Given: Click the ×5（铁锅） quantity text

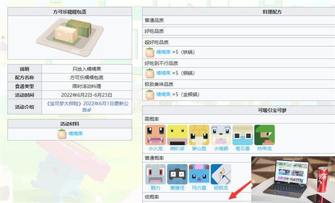Looking at the screenshot, I should pos(184,52).
